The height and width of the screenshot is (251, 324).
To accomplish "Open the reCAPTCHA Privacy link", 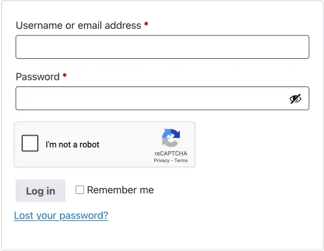I will (161, 160).
